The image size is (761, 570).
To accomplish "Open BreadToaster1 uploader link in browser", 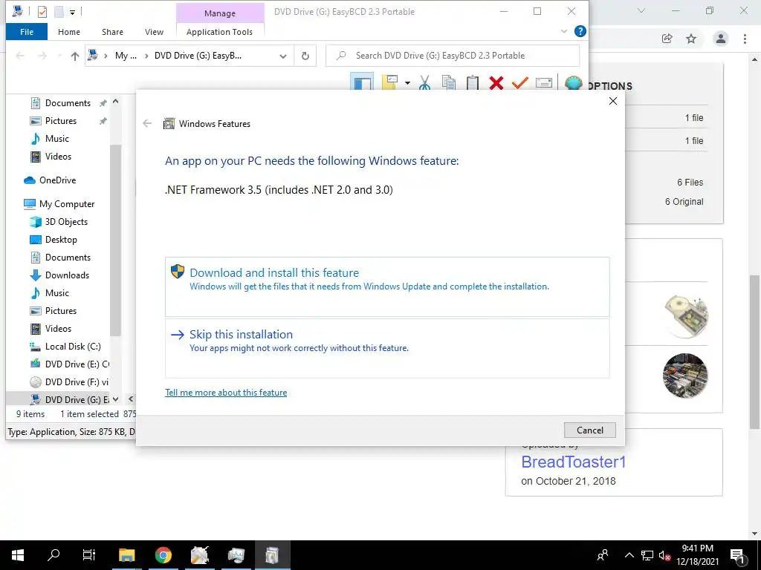I will [x=574, y=462].
